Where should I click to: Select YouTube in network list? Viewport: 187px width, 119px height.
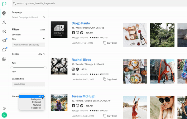31,105
